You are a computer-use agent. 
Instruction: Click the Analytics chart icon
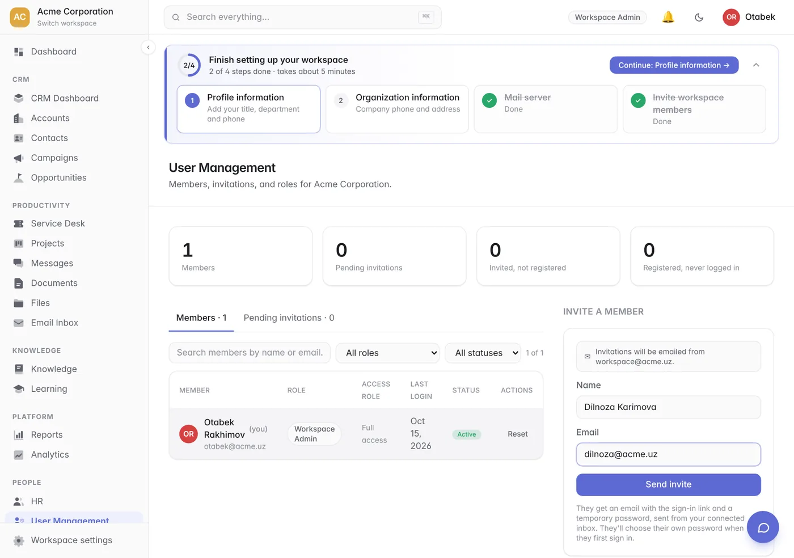(x=19, y=455)
